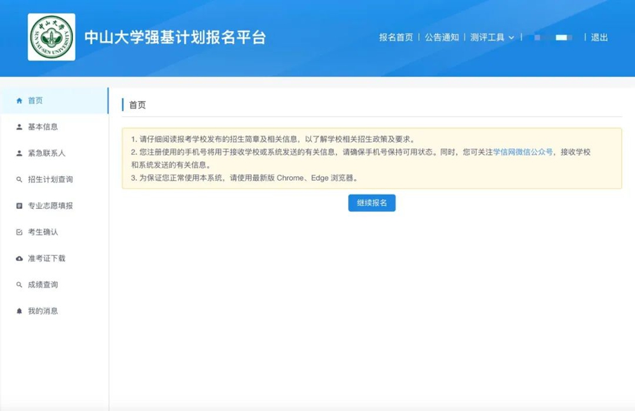The height and width of the screenshot is (411, 635).
Task: Expand the 测评工具 dropdown menu
Action: 492,37
